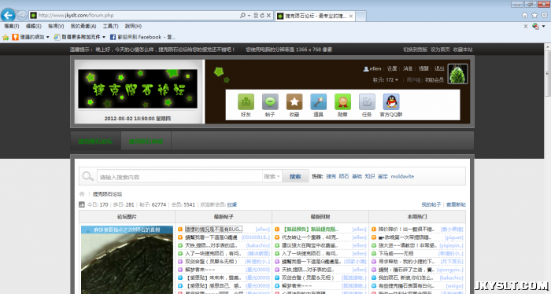
Task: Close the 捷克陨石论坛 browser tab
Action: click(x=351, y=17)
